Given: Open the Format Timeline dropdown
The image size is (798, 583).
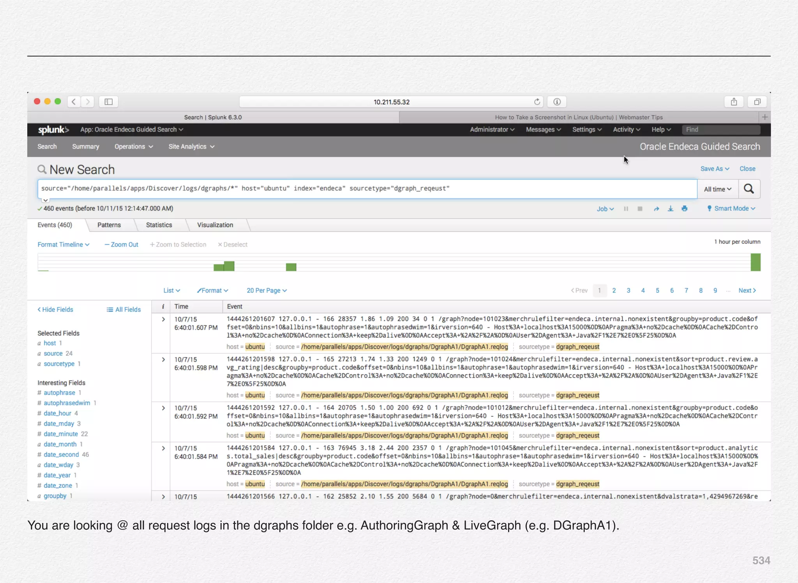Looking at the screenshot, I should (x=64, y=244).
